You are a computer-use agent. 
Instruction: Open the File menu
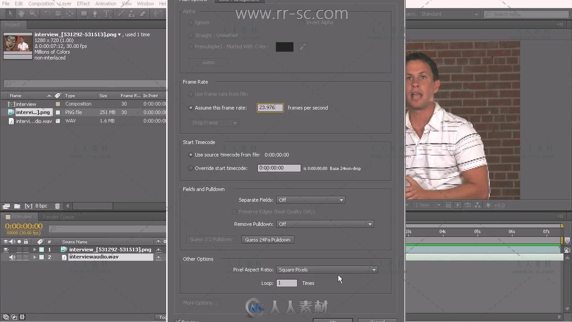[6, 4]
